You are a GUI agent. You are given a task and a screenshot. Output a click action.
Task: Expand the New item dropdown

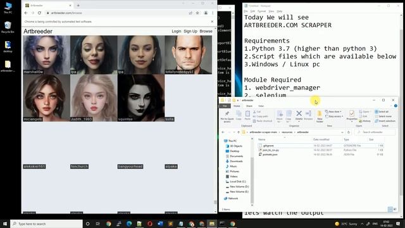pyautogui.click(x=333, y=111)
